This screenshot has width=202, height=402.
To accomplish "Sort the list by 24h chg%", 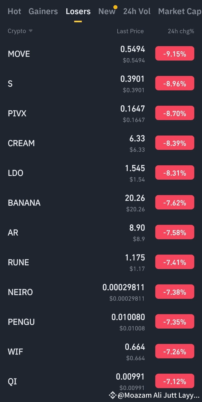I will pyautogui.click(x=181, y=31).
